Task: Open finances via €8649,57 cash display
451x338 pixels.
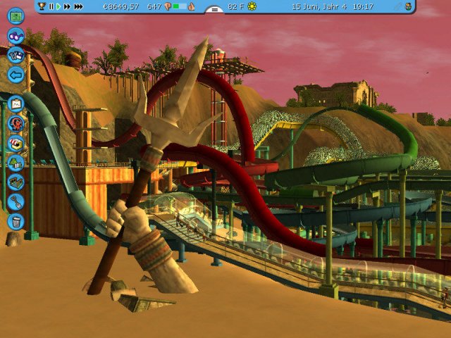Action: [121, 6]
